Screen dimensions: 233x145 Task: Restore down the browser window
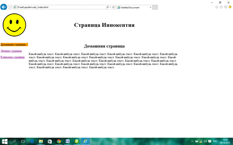pos(220,2)
